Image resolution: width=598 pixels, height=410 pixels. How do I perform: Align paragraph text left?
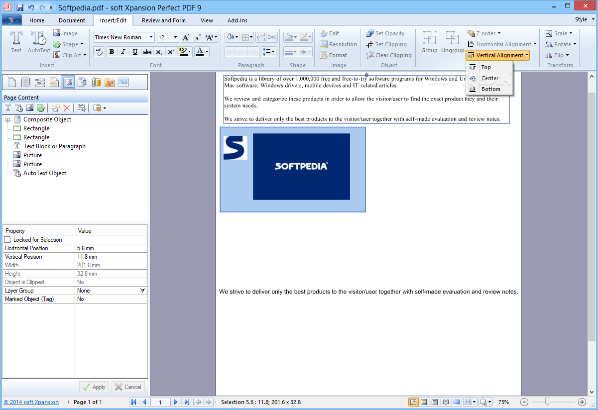click(230, 52)
